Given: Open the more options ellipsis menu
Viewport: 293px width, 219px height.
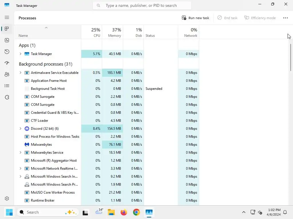Looking at the screenshot, I should point(285,18).
